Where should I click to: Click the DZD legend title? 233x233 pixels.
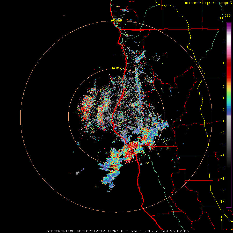228,16
